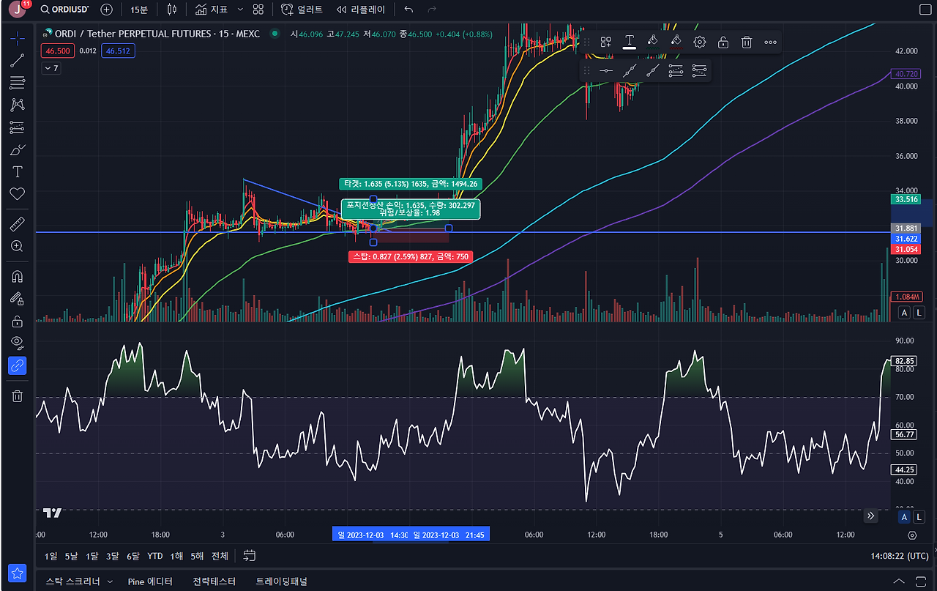937x591 pixels.
Task: Open position settings gear
Action: tap(700, 42)
